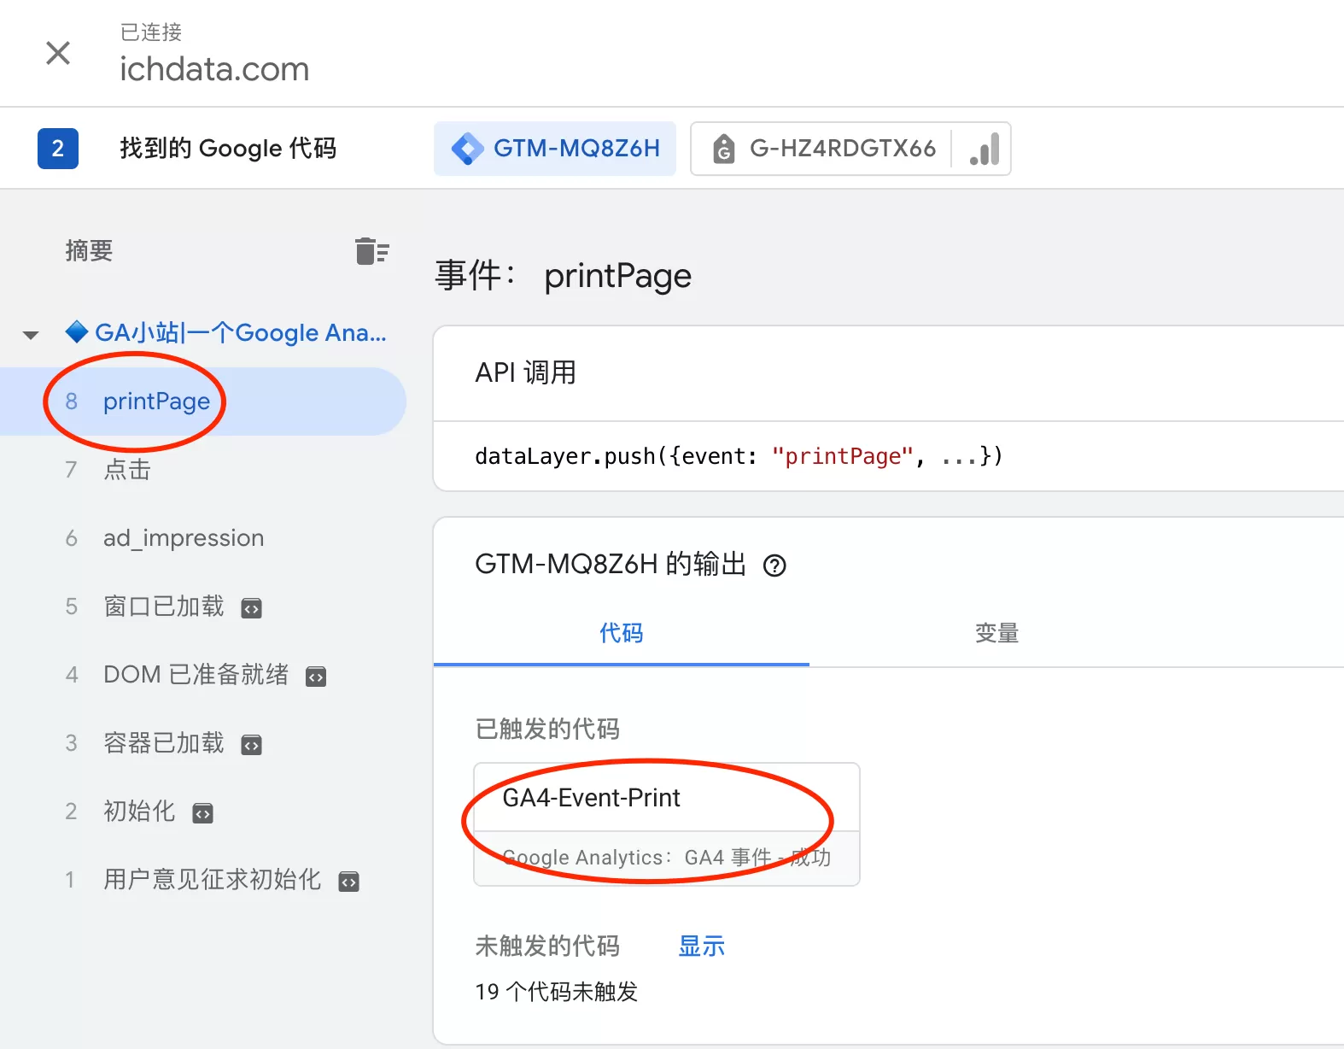Select the GA小站 page summary entry

coord(226,332)
